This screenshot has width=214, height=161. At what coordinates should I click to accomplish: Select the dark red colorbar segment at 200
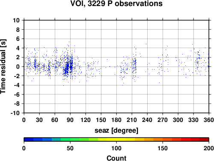point(204,140)
